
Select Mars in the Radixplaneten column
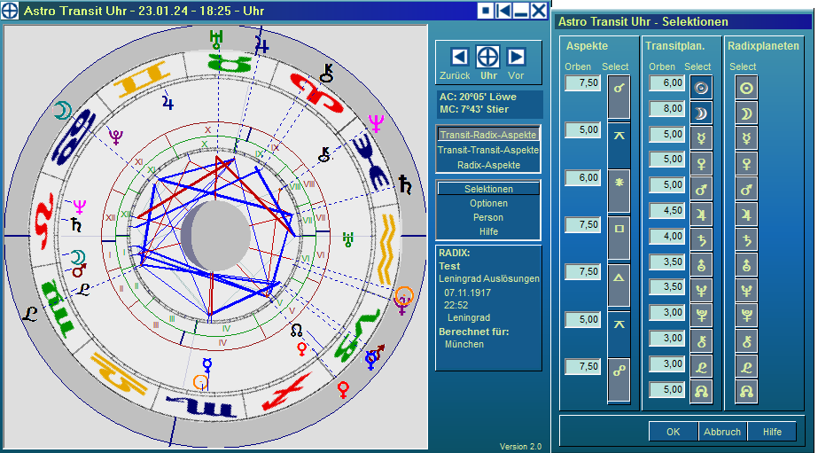pyautogui.click(x=746, y=190)
